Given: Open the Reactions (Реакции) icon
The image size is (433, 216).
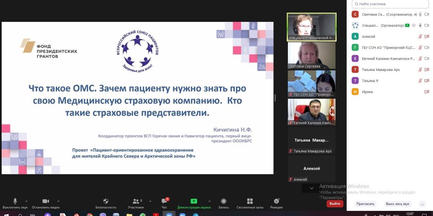Looking at the screenshot, I should coord(277,201).
